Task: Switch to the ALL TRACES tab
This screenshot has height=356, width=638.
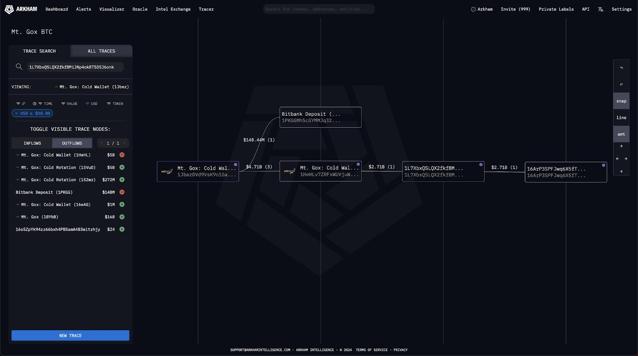Action: [101, 51]
